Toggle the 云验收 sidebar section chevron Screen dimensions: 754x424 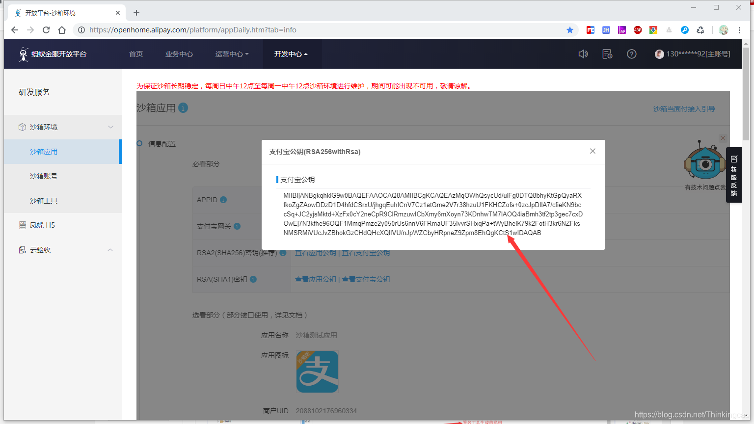pyautogui.click(x=110, y=250)
